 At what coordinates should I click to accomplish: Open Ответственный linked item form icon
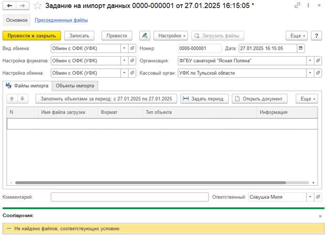[318, 197]
